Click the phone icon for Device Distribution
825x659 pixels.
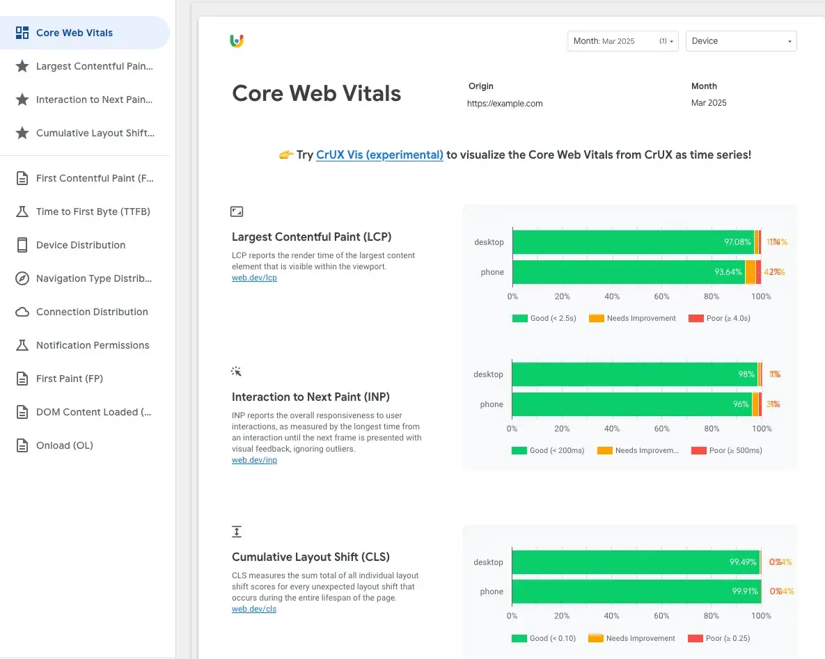click(22, 245)
